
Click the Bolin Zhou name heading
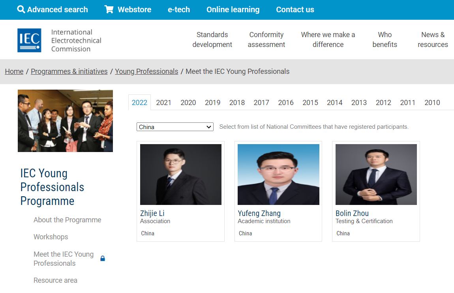352,213
